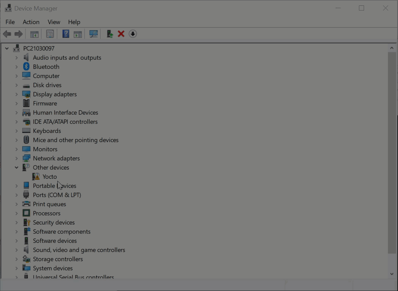398x291 pixels.
Task: Expand the Bluetooth category
Action: pos(16,67)
